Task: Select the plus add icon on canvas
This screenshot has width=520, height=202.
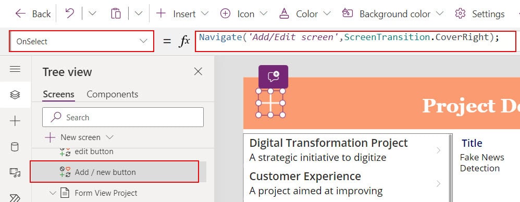Action: click(x=270, y=103)
